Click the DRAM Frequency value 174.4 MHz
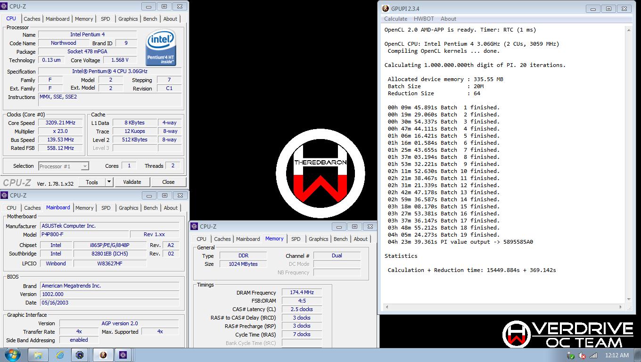This screenshot has height=362, width=641. tap(302, 292)
